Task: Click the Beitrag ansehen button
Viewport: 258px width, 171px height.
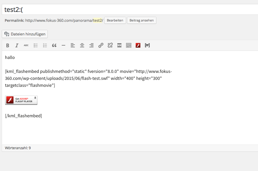Action: [142, 20]
